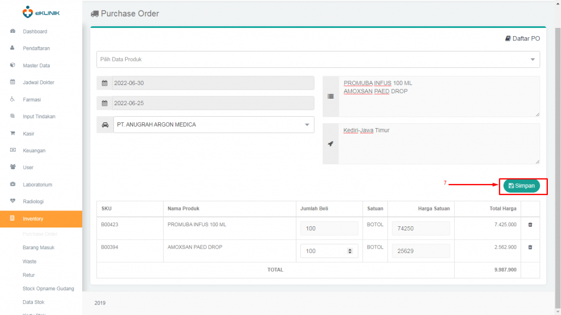Open the Laboratorium menu
The image size is (561, 315).
click(37, 185)
